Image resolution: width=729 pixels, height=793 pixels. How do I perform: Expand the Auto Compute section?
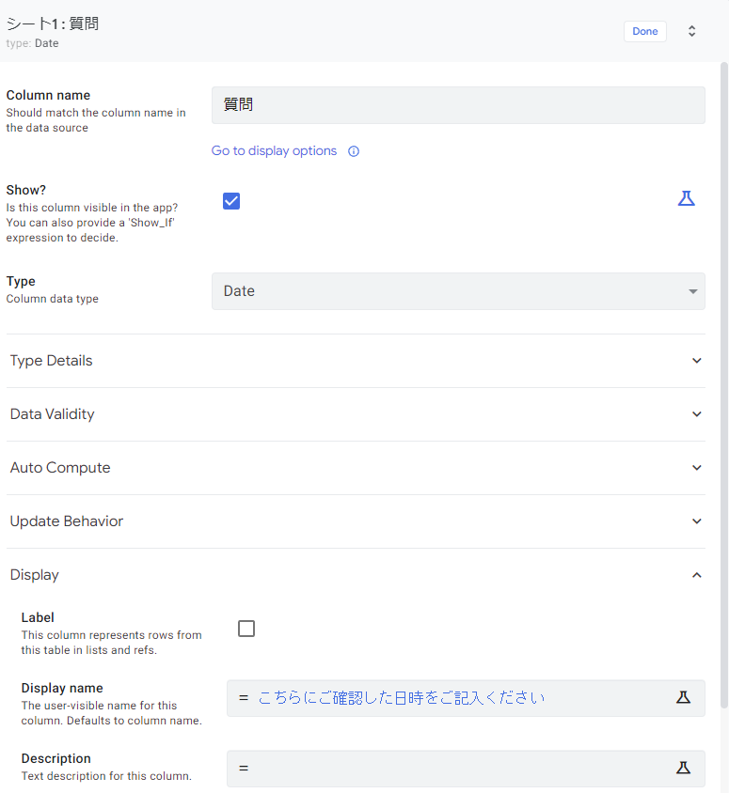pos(696,467)
